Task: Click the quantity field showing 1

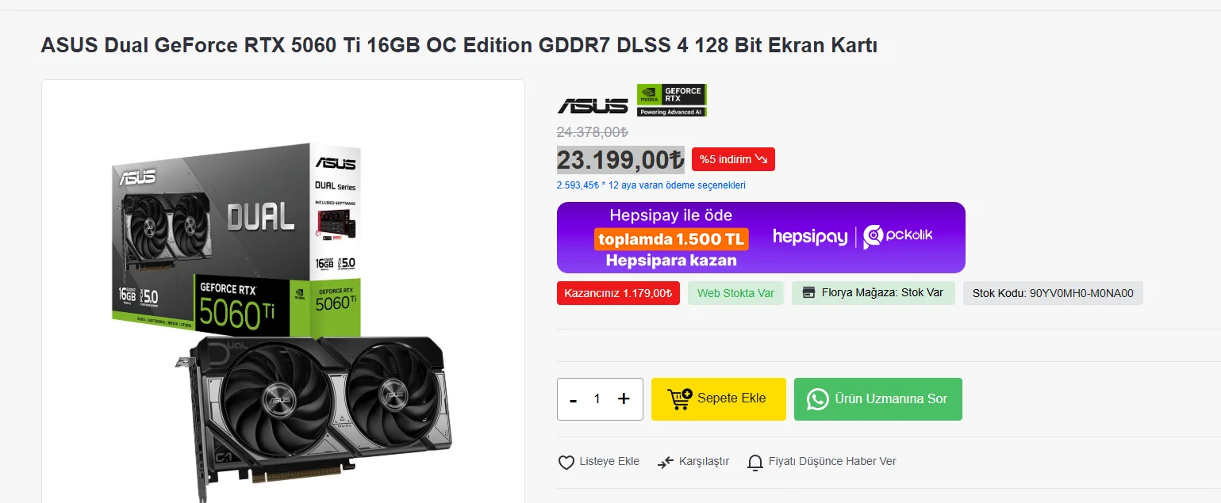Action: click(597, 399)
